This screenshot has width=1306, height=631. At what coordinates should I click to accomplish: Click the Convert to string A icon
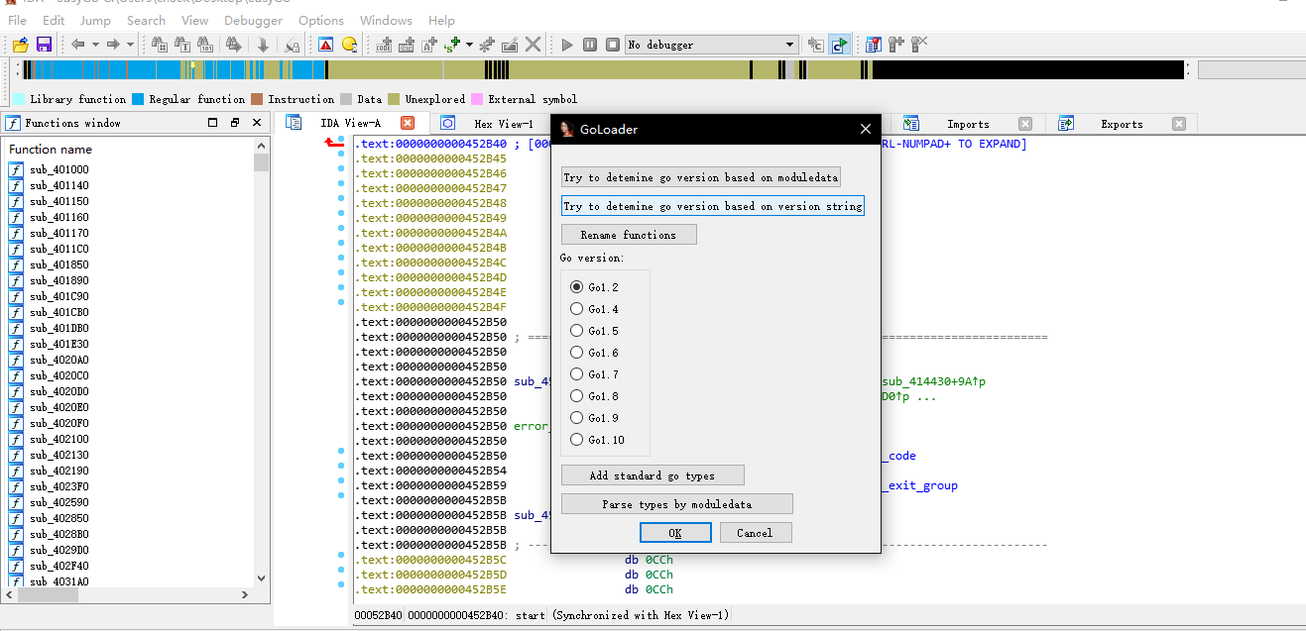(429, 45)
